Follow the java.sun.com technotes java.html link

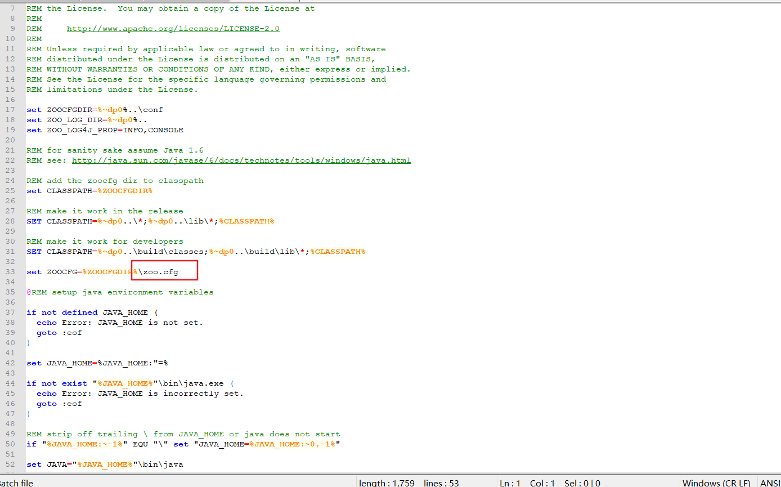(x=241, y=160)
